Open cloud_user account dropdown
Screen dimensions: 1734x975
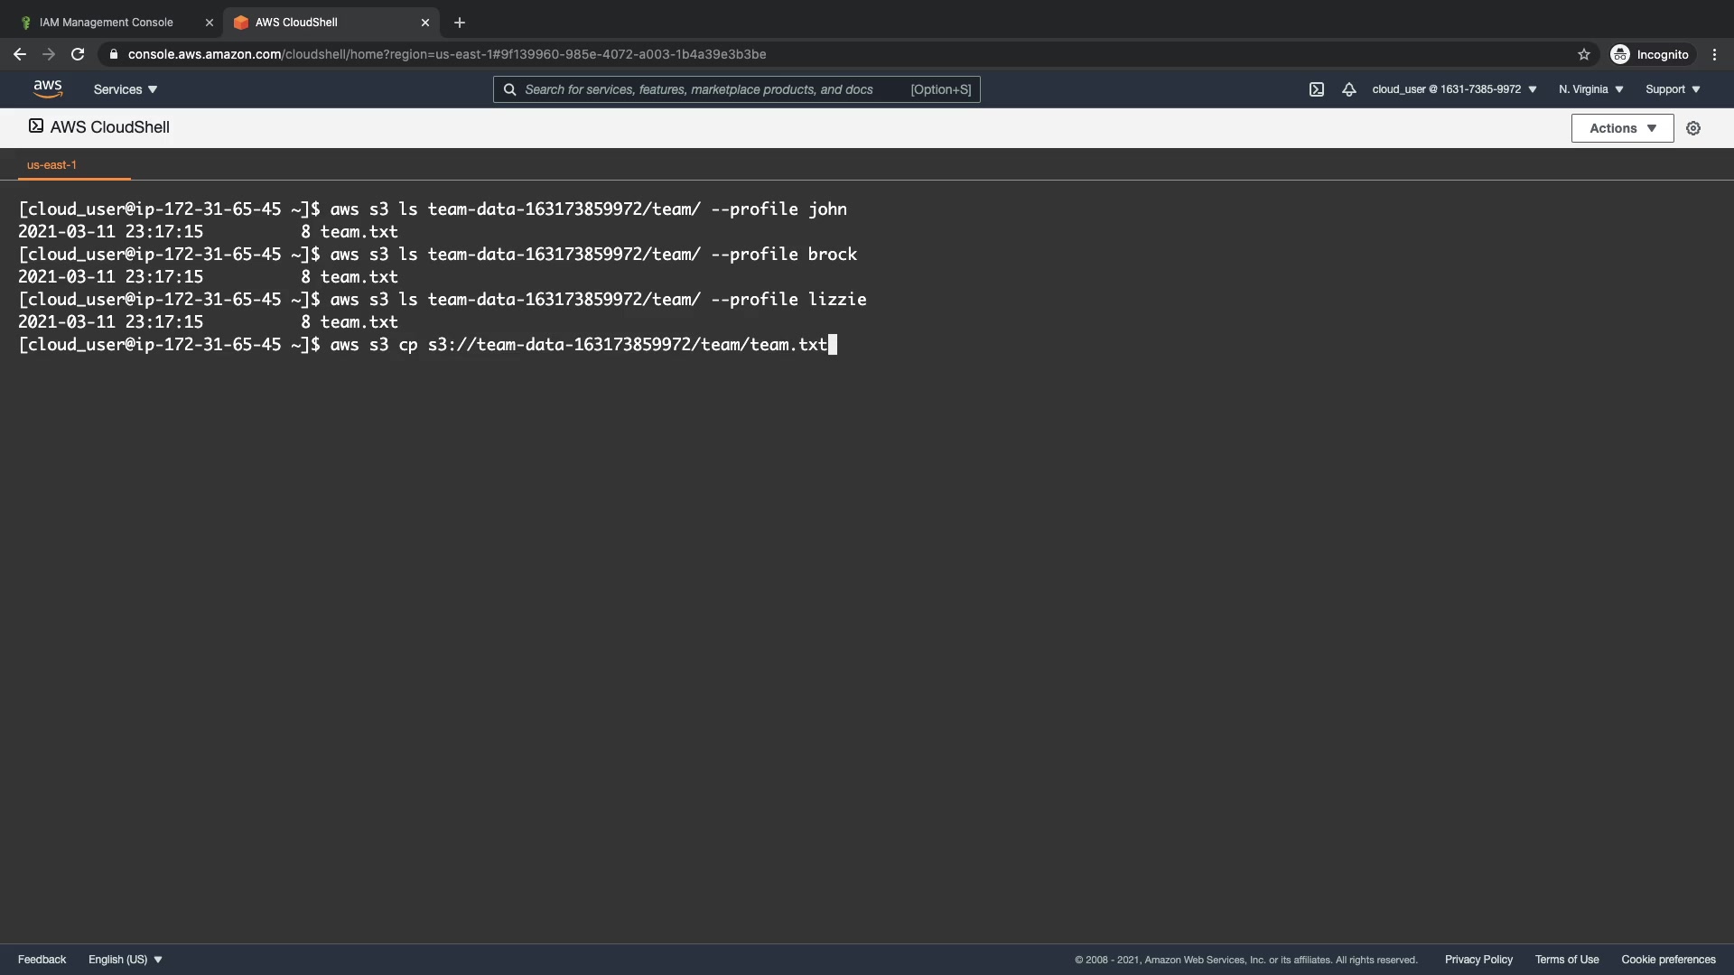(1454, 89)
